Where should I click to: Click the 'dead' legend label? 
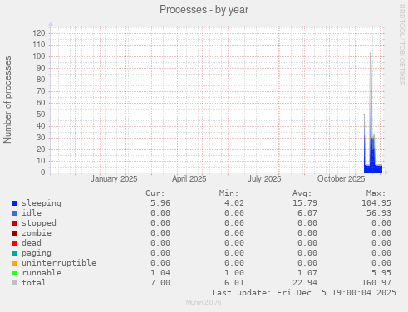(32, 243)
